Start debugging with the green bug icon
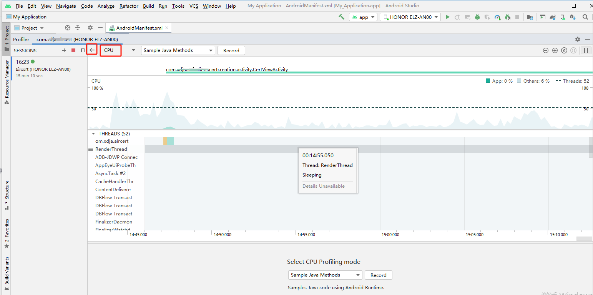The image size is (593, 295). [477, 17]
